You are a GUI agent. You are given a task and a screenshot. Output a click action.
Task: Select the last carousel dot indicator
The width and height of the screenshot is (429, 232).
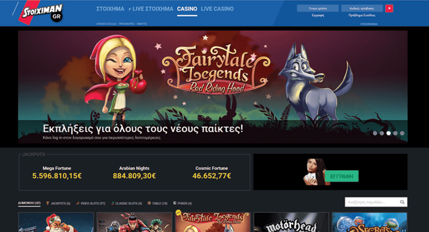point(402,133)
